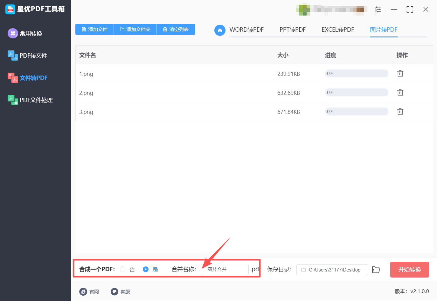Image resolution: width=437 pixels, height=301 pixels.
Task: Click the 添加文件 button
Action: [x=94, y=29]
